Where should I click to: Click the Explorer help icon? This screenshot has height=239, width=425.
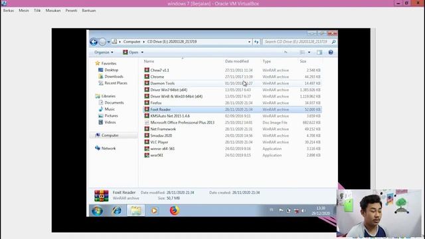[x=331, y=52]
